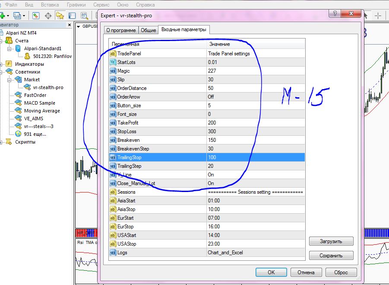Click the Скрипты scroll icon
The image size is (389, 285).
pyautogui.click(x=9, y=141)
